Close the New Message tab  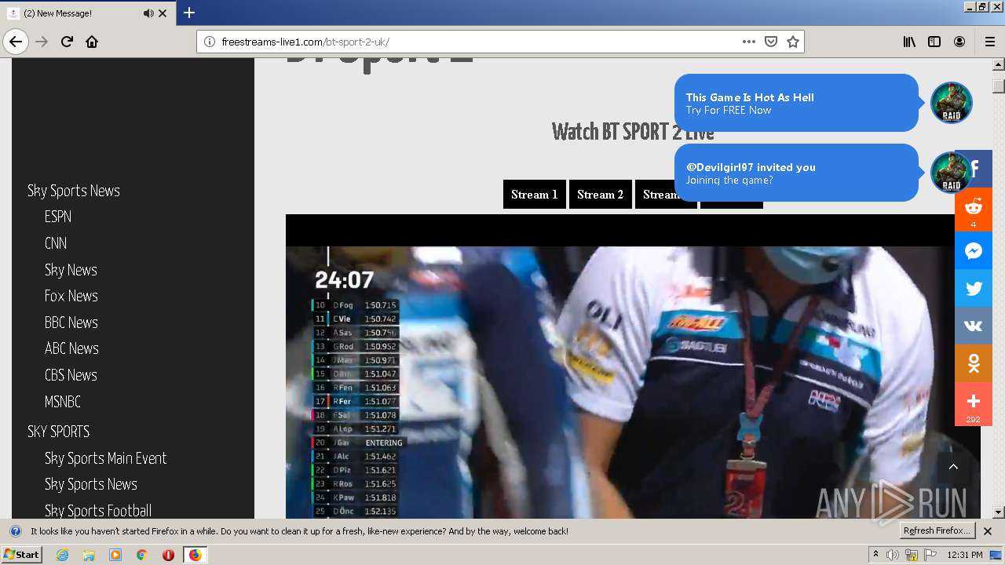pos(163,13)
